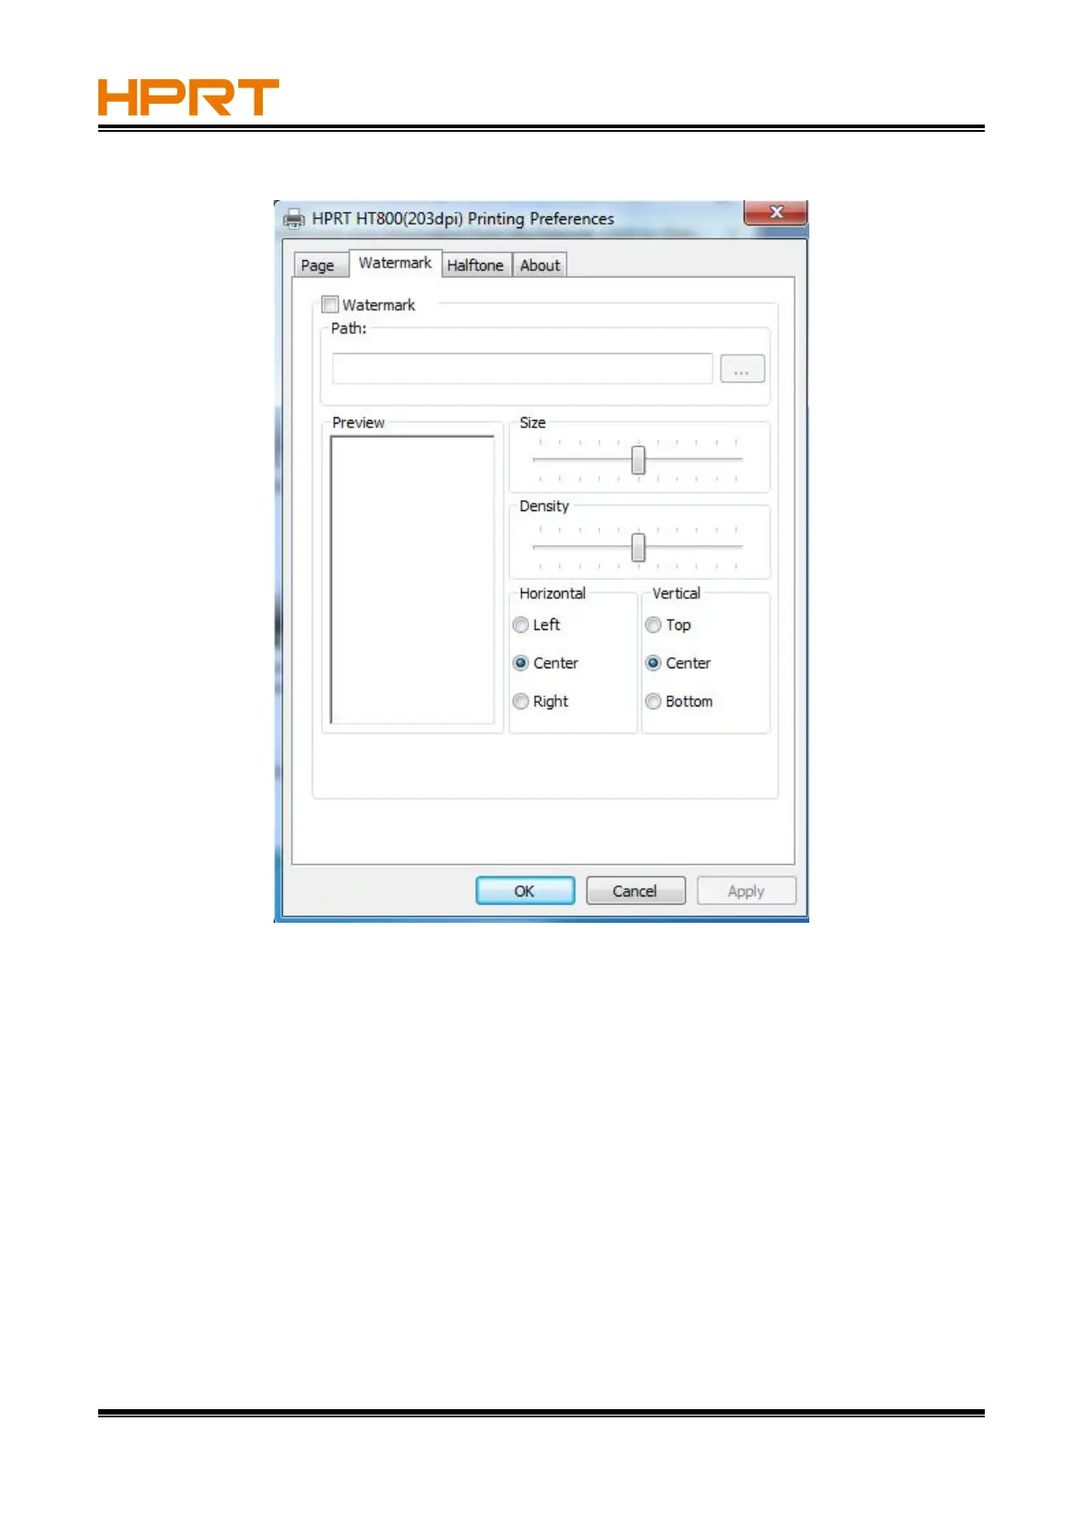Go to the About tab
This screenshot has height=1531, width=1083.
(x=540, y=265)
